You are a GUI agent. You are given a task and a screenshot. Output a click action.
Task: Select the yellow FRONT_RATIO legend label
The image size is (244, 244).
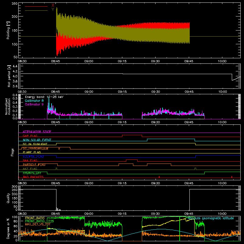click(x=35, y=218)
